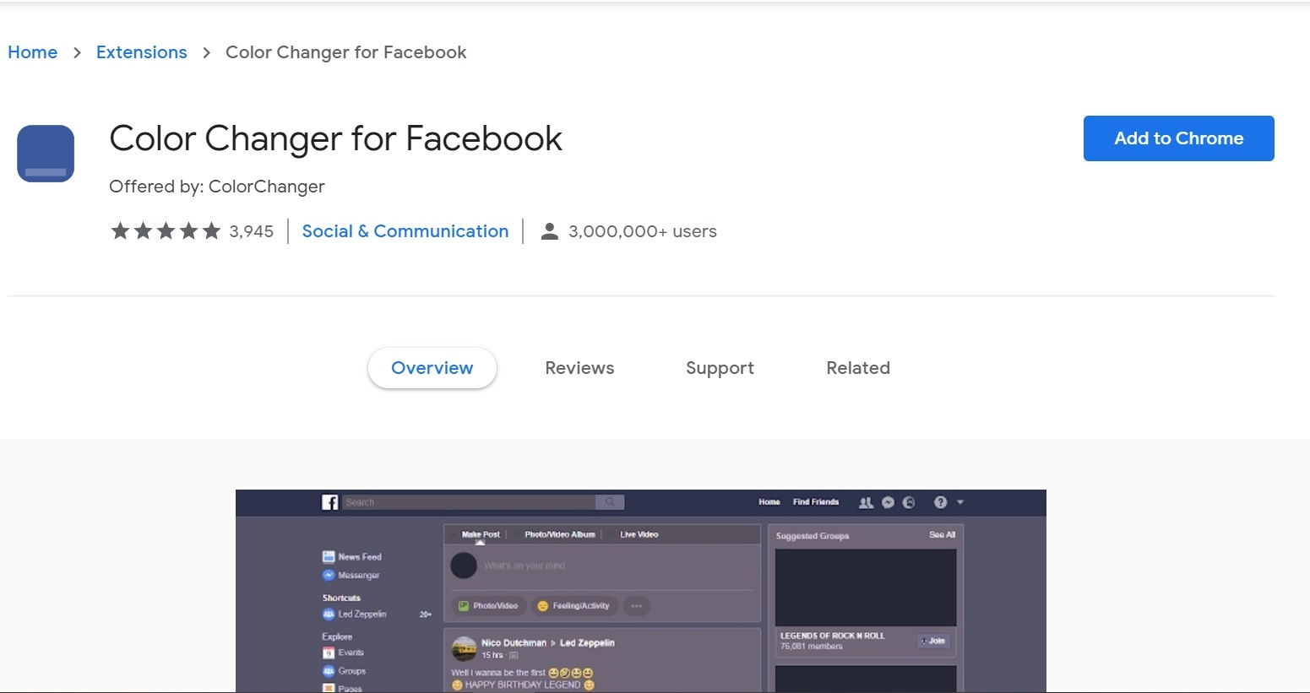Click the Led Zeppelin shortcut icon
Image resolution: width=1310 pixels, height=693 pixels.
point(329,614)
